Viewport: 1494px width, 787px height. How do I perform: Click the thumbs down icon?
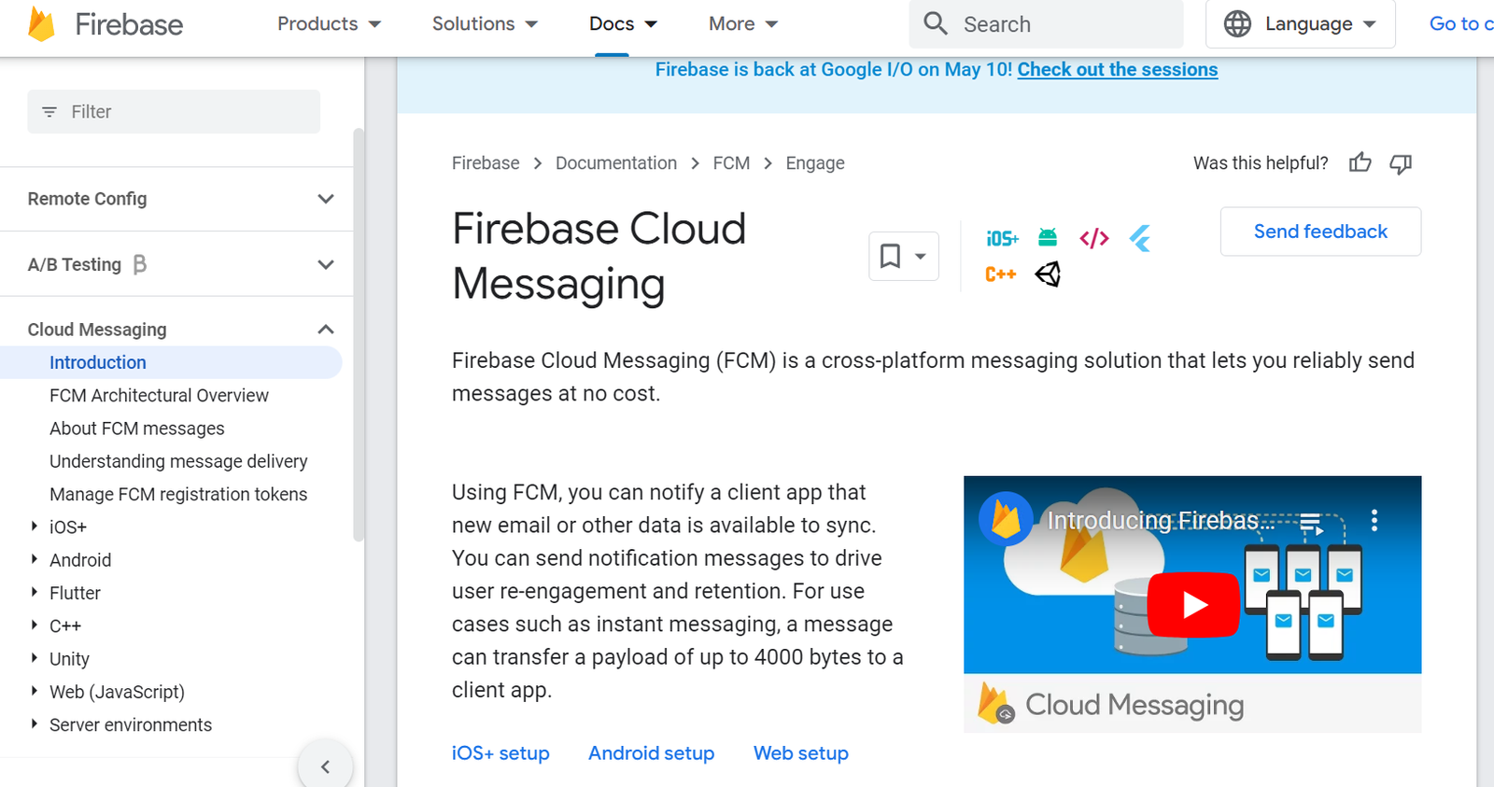pos(1401,164)
